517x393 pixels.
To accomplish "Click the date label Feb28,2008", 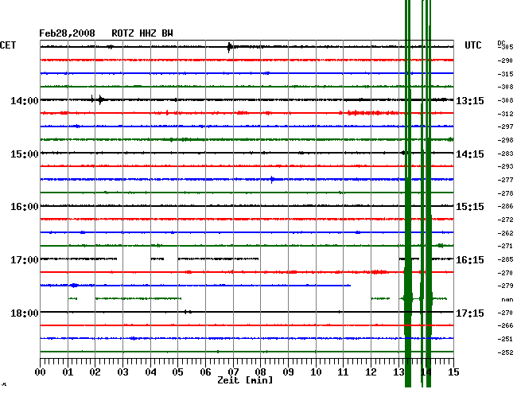I will (67, 33).
